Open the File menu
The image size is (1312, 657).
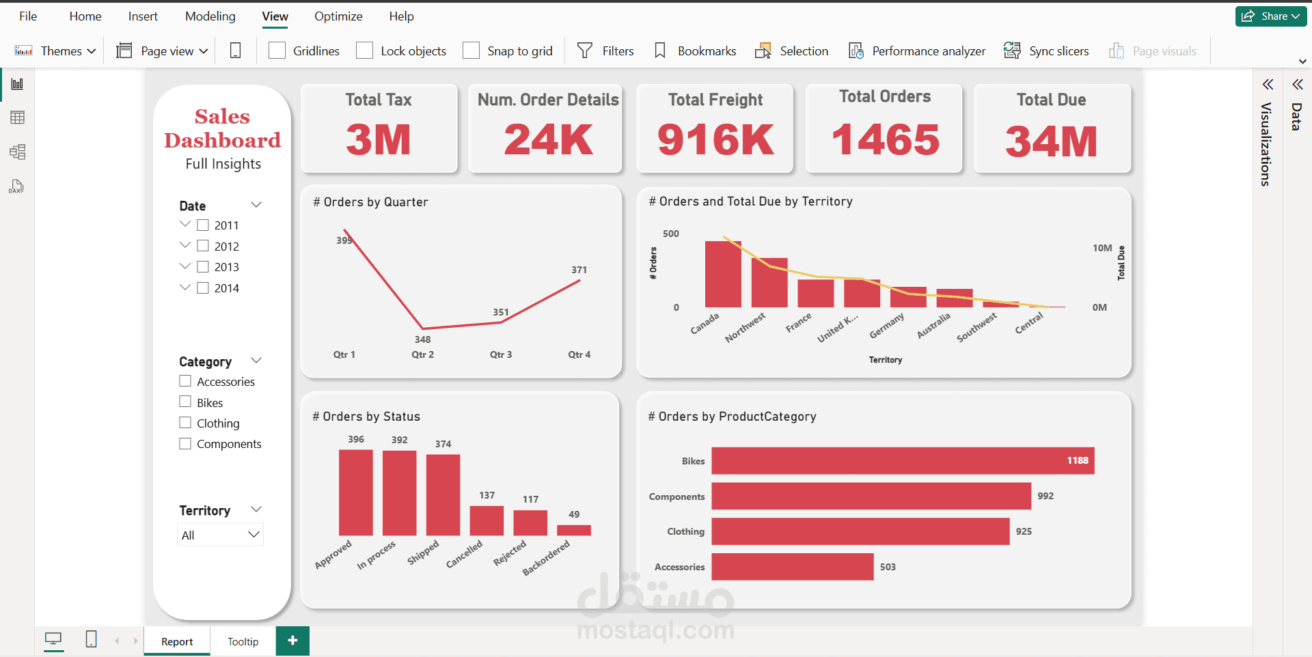pos(28,16)
